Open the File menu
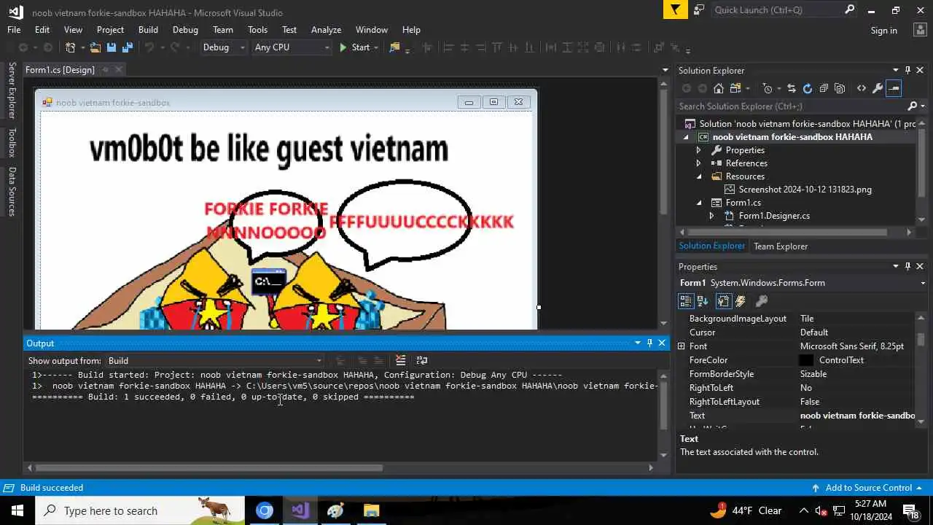Viewport: 933px width, 525px height. point(14,30)
